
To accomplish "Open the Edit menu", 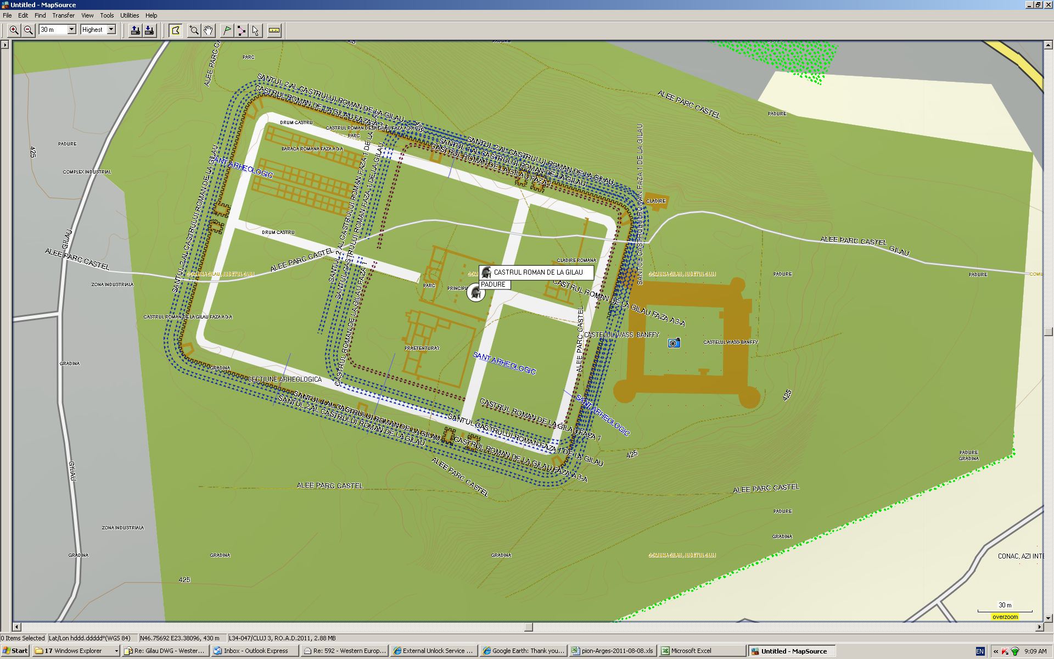I will point(23,15).
